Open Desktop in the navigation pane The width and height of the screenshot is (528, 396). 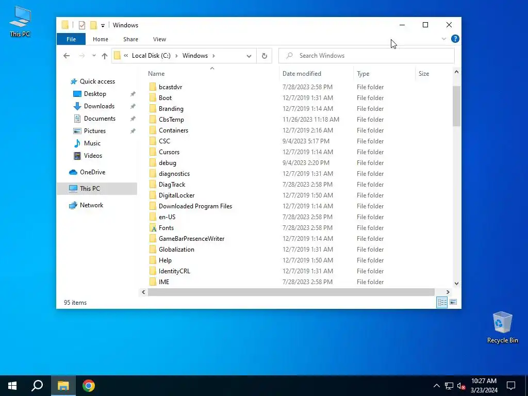coord(95,94)
